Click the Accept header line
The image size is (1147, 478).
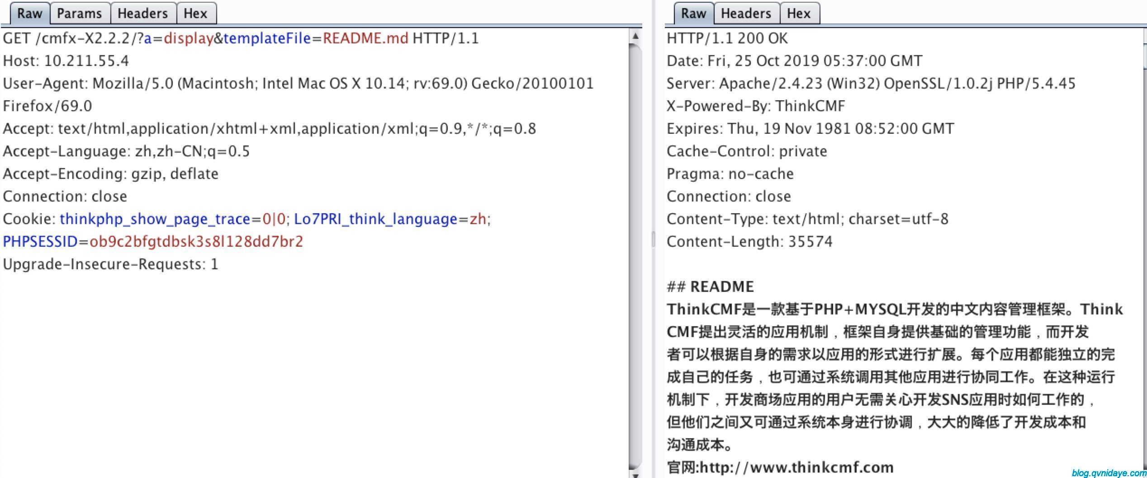pyautogui.click(x=269, y=129)
